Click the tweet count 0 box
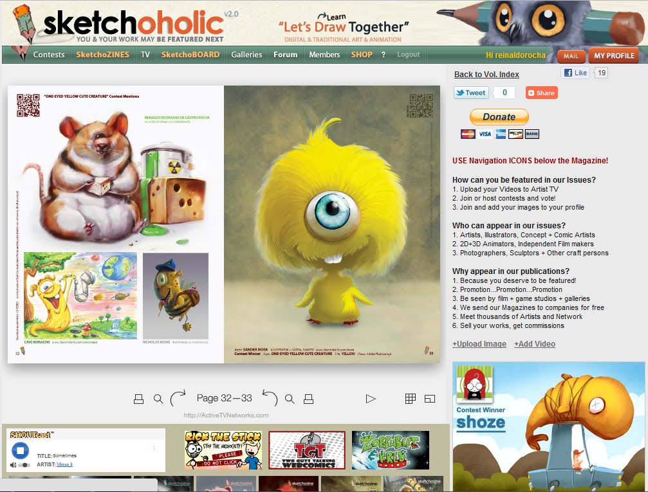648x492 pixels. [505, 93]
